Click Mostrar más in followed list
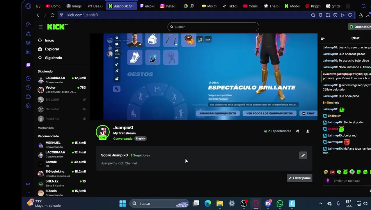Screen dimensions: 371x210 pos(46,128)
